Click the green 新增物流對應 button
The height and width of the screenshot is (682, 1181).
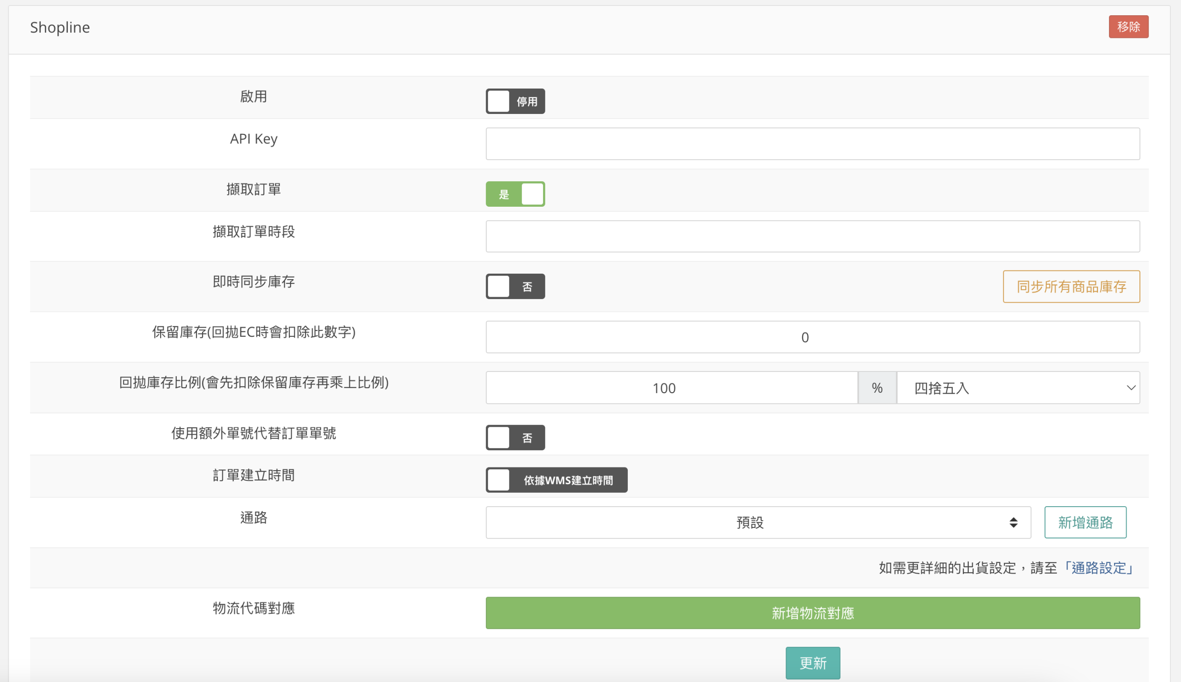pos(812,613)
